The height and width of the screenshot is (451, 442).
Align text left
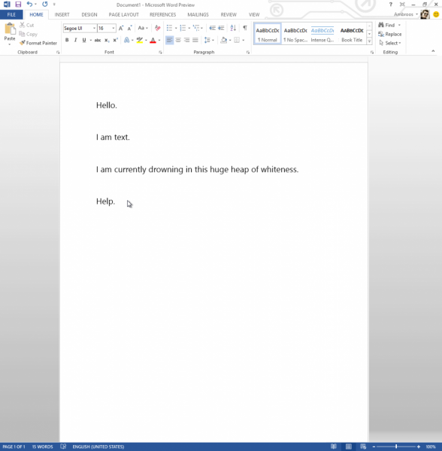pos(169,40)
